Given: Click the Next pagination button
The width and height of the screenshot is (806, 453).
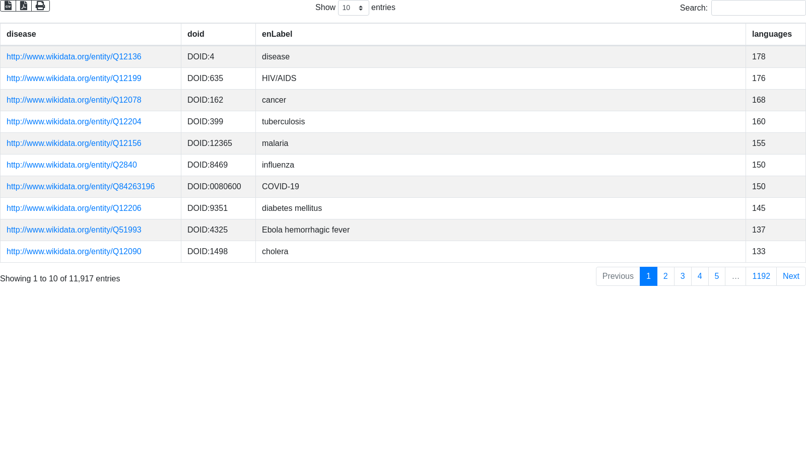Looking at the screenshot, I should (x=791, y=276).
